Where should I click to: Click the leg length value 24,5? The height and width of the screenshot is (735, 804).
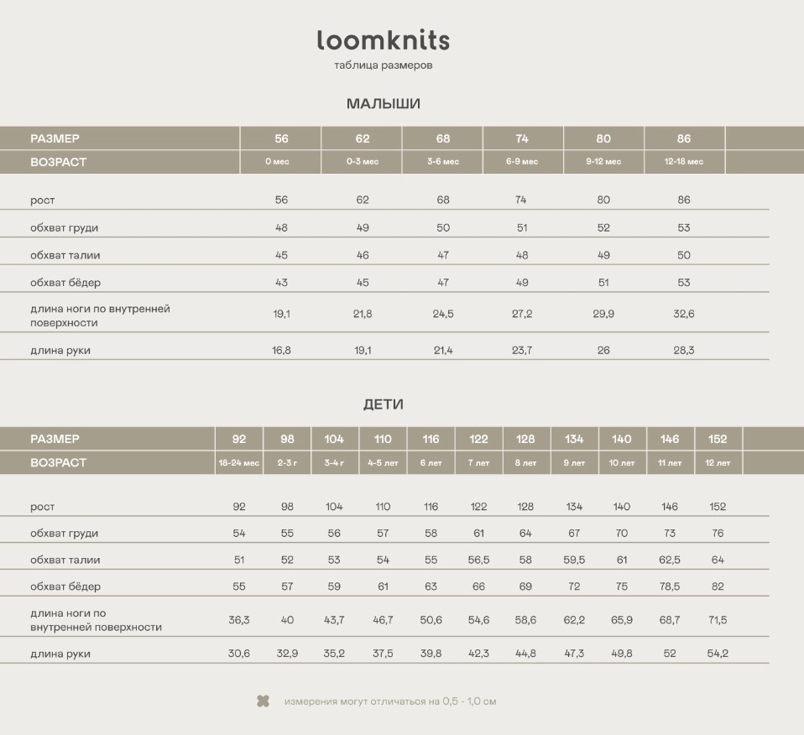443,314
